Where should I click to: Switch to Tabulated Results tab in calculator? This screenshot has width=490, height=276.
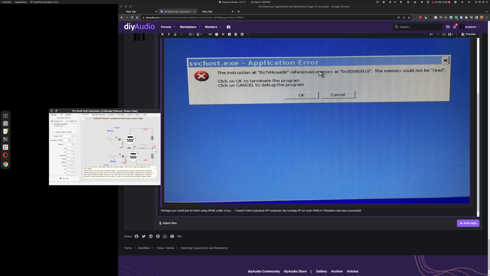point(99,115)
